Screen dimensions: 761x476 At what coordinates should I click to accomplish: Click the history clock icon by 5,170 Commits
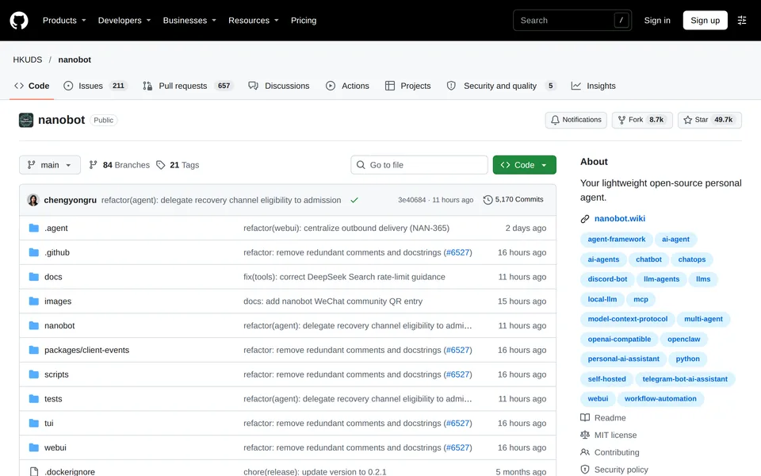point(488,200)
